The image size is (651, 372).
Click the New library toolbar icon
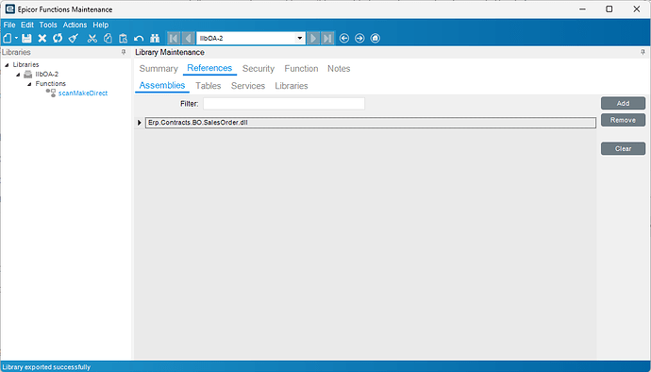(8, 39)
